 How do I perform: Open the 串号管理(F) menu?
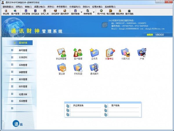(62, 7)
